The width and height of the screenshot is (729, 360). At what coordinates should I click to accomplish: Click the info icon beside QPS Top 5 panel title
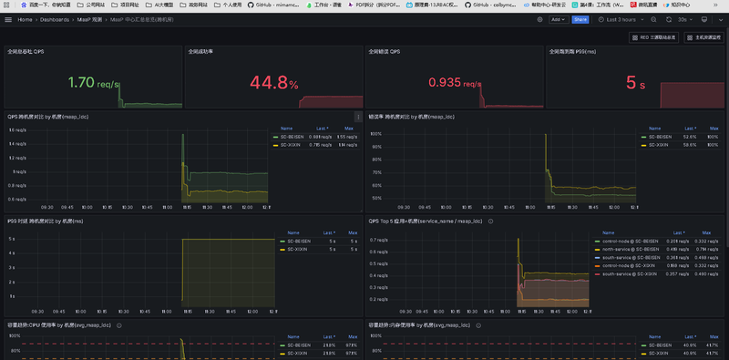click(490, 221)
